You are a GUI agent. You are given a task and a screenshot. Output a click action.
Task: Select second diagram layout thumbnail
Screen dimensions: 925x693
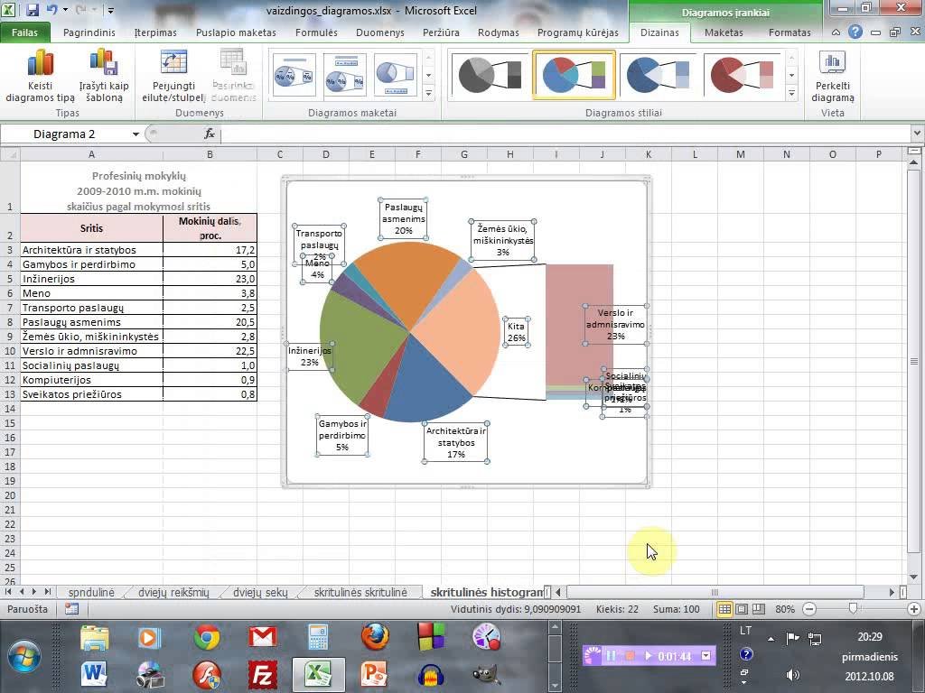[344, 76]
